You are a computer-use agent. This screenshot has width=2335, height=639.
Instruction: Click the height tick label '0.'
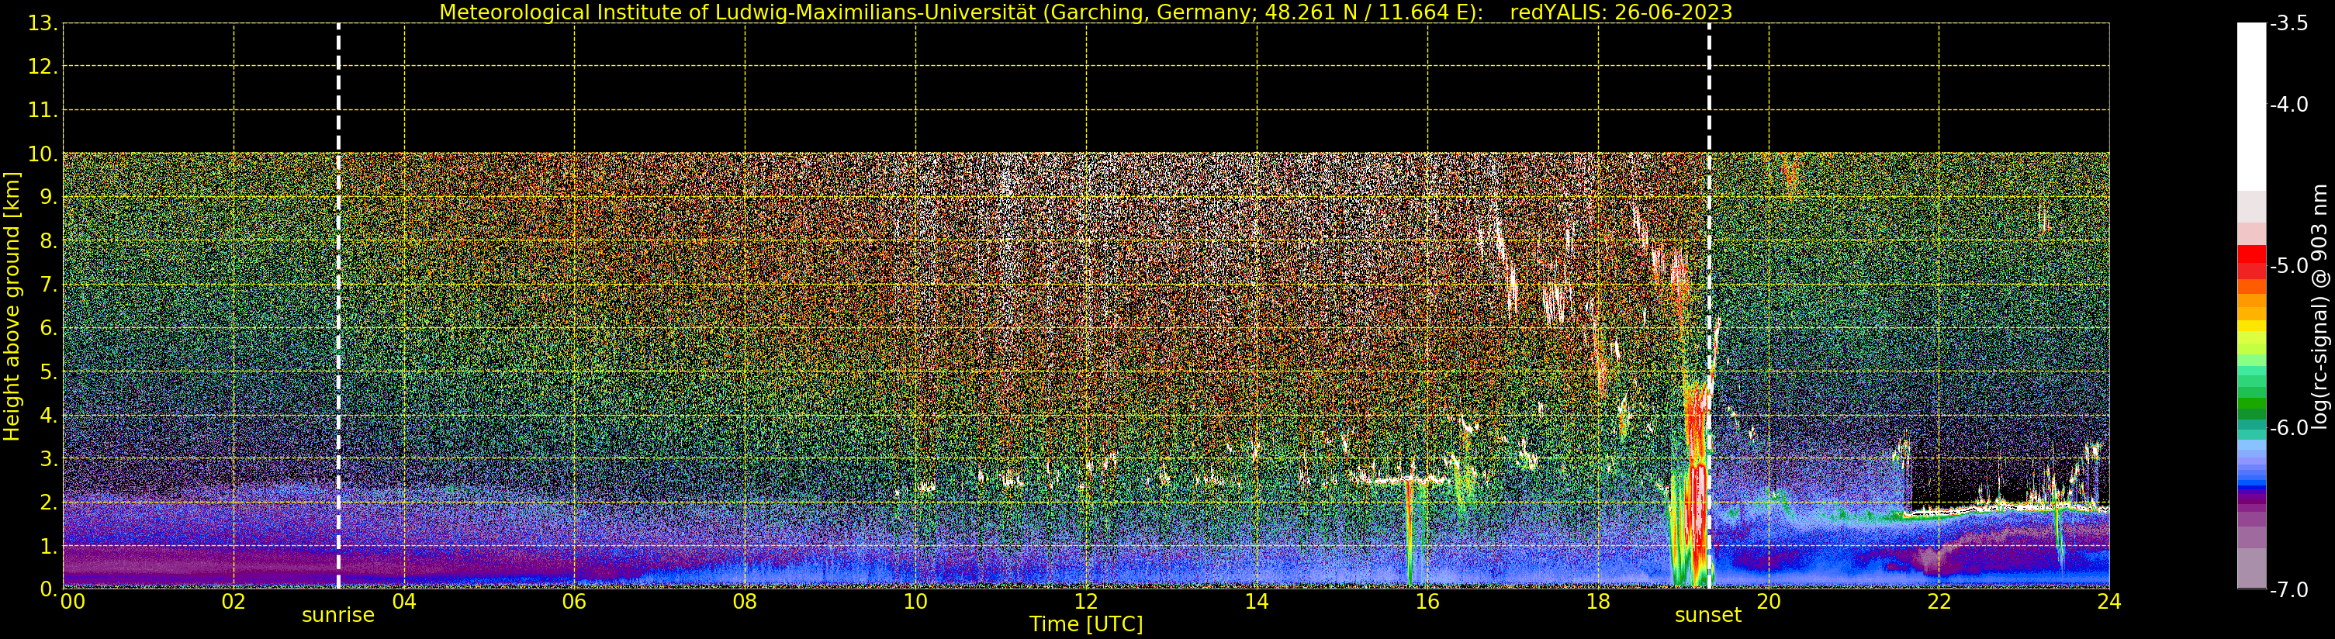[48, 589]
